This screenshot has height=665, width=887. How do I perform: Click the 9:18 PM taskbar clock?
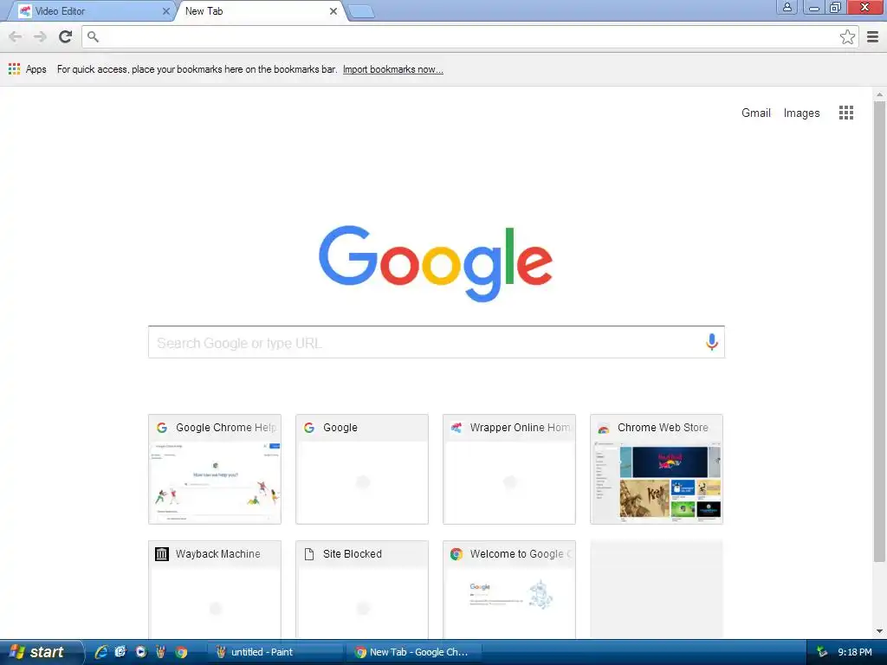click(x=855, y=652)
